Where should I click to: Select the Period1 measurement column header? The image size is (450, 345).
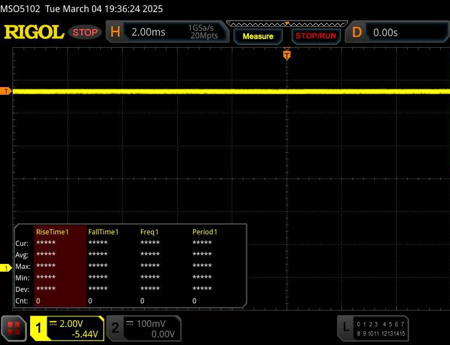[x=205, y=232]
